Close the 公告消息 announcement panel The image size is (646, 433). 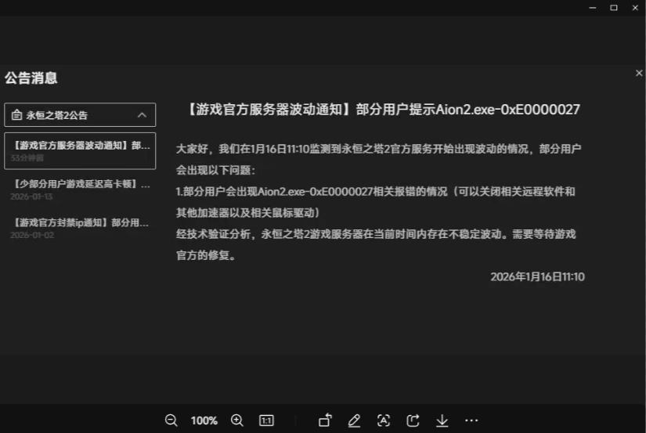pos(639,73)
